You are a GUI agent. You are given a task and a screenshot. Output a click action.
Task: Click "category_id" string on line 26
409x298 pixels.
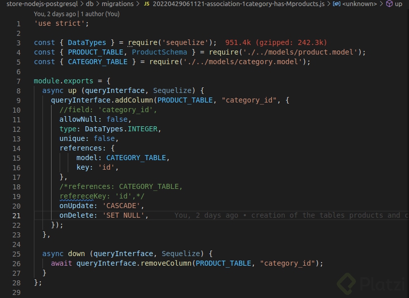pos(288,263)
